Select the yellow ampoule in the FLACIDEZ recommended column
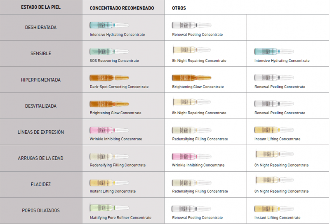Screen dimensions: 330x224 [x=109, y=182]
